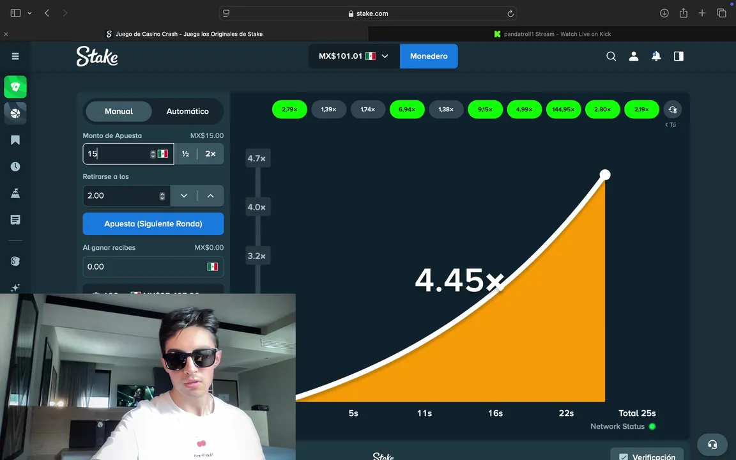736x460 pixels.
Task: Open the user profile icon
Action: point(634,56)
